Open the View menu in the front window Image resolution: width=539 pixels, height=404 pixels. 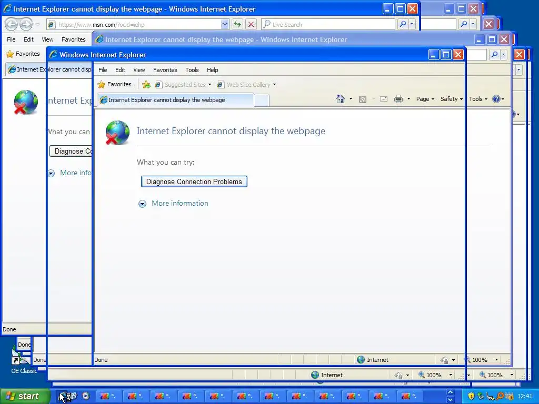[139, 70]
